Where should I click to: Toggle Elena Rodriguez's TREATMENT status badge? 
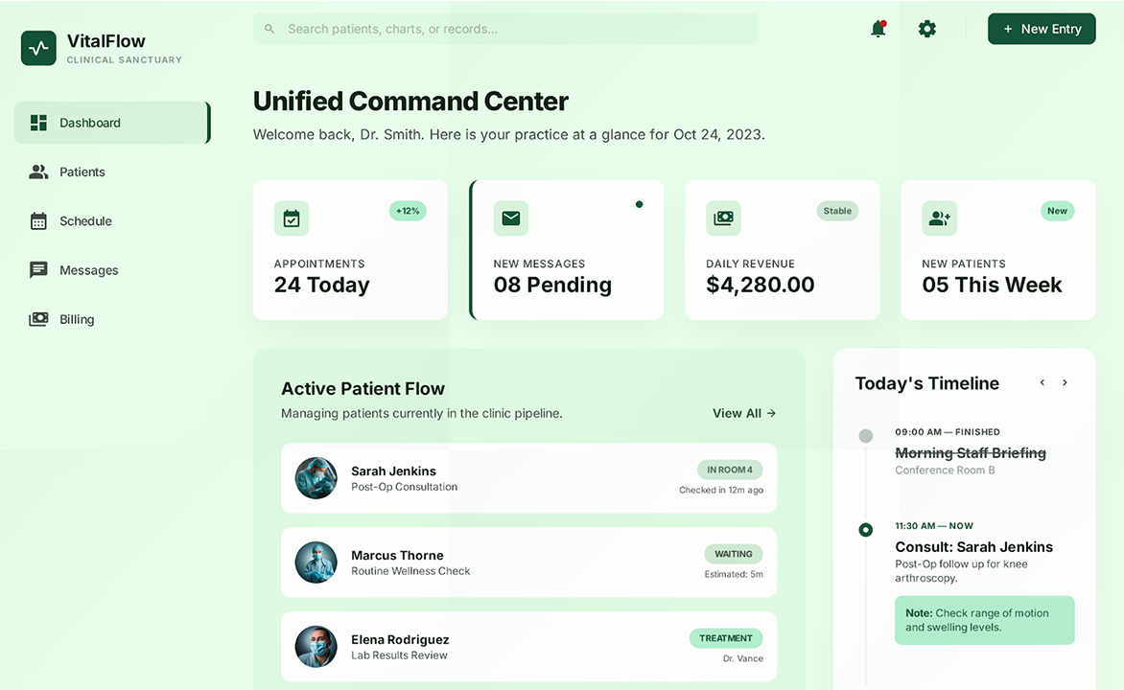pyautogui.click(x=726, y=638)
